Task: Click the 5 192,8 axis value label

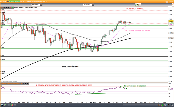Action: [x=171, y=38]
